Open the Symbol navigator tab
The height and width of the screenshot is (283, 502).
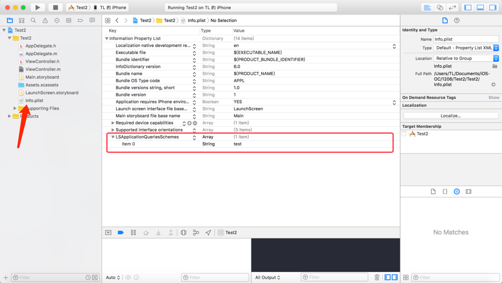21,20
